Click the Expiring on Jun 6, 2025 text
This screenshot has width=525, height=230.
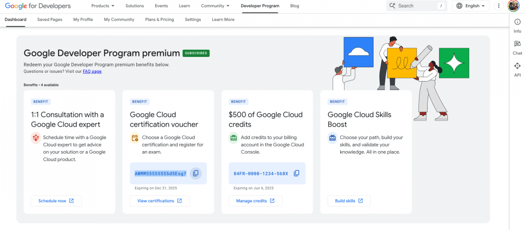point(253,188)
